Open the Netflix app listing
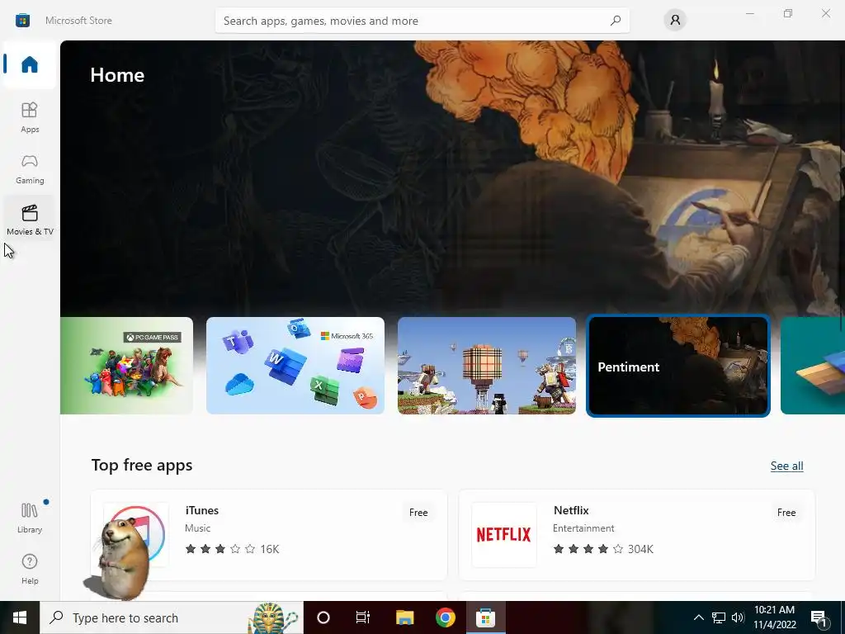 pos(636,535)
